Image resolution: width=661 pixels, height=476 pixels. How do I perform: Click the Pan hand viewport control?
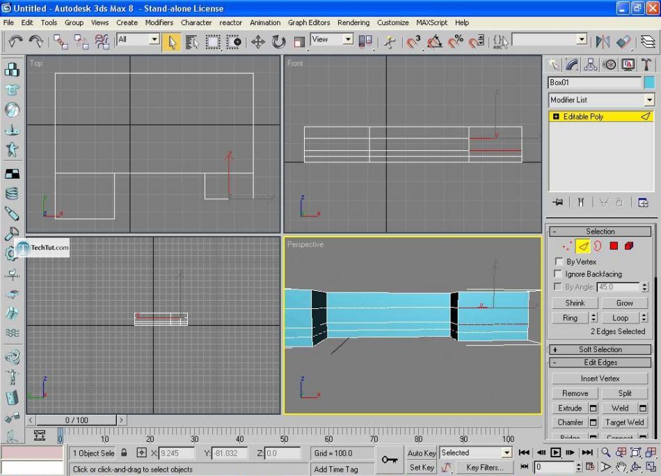621,467
